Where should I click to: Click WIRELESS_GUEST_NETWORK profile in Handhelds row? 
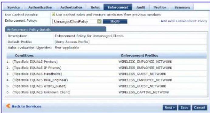point(142,74)
